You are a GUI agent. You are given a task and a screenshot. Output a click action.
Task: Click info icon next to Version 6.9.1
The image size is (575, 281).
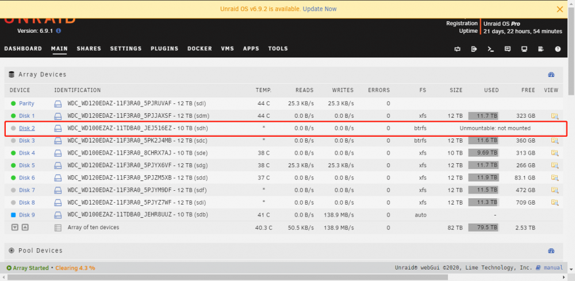[58, 31]
